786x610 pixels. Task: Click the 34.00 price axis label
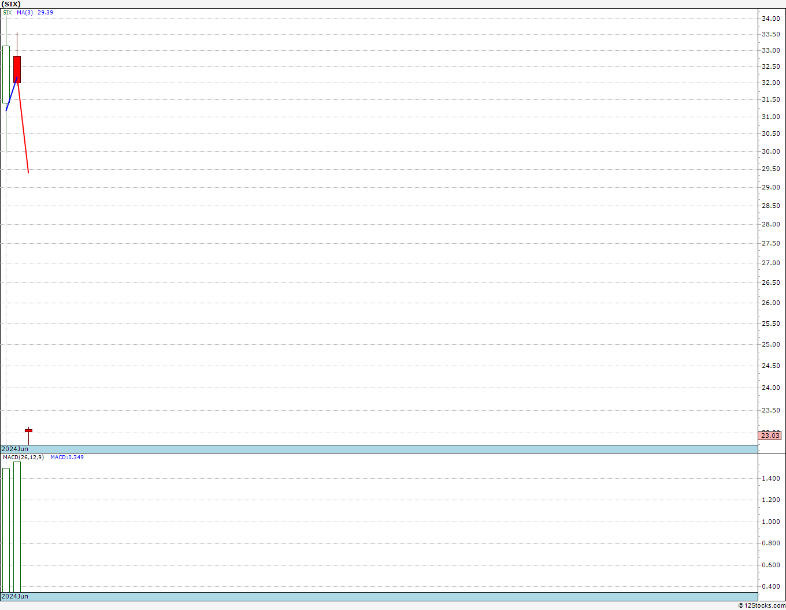(770, 18)
